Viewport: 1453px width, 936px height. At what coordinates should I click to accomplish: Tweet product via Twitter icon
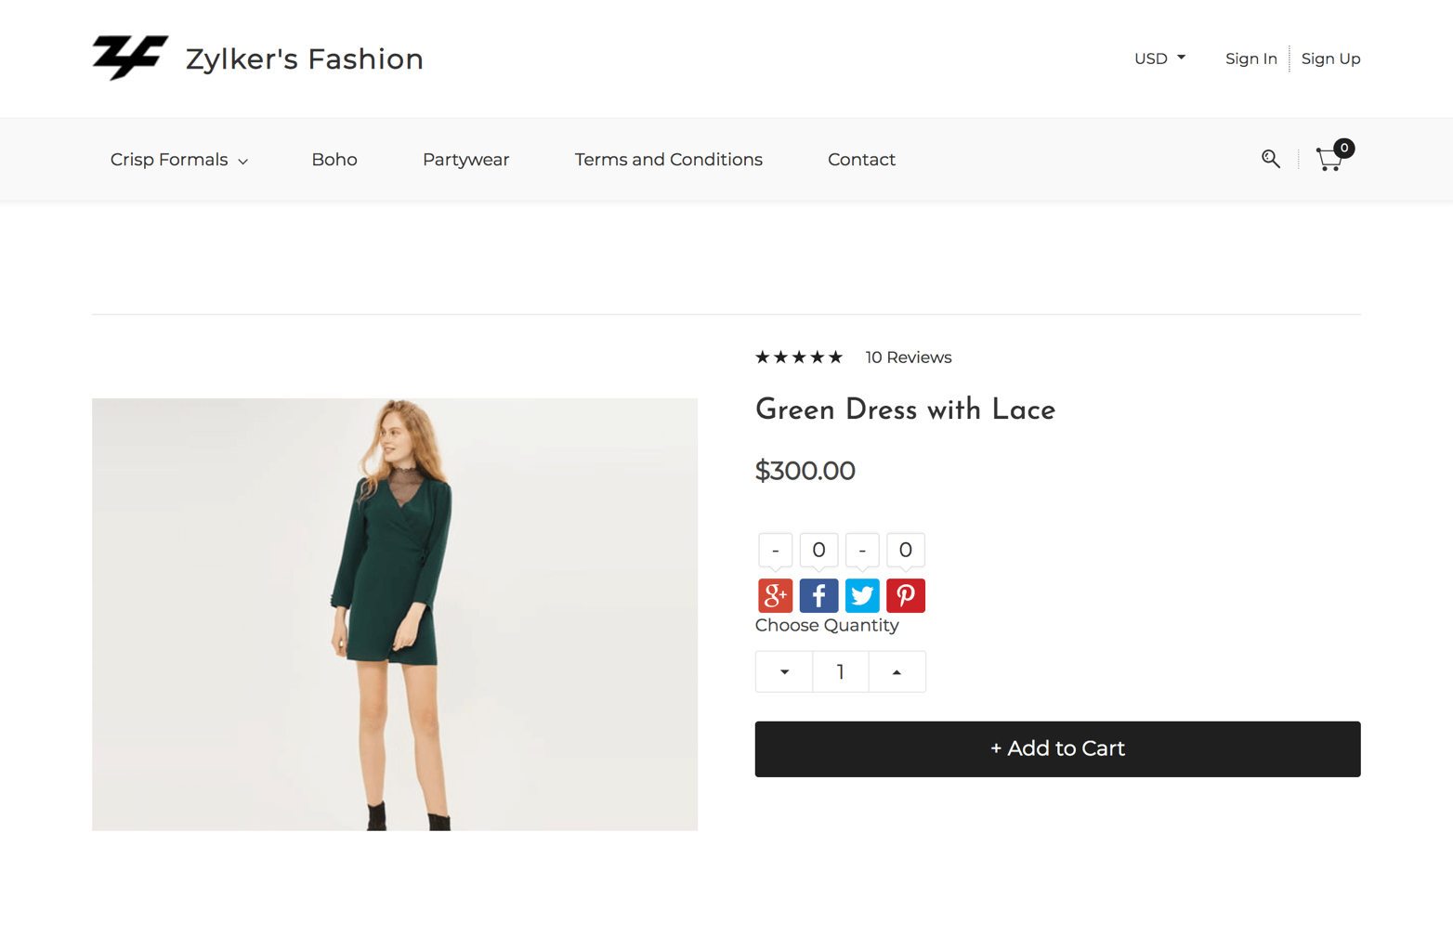pos(862,595)
